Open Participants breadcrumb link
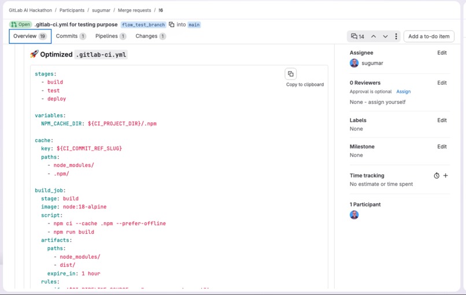Viewport: 466px width, 295px height. pyautogui.click(x=72, y=10)
